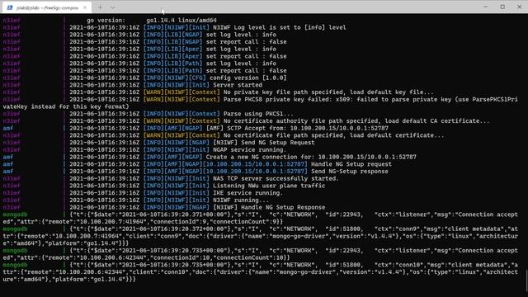528x297 pixels.
Task: Click the 'amf' label on the Send NG-Setup response row
Action: pyautogui.click(x=8, y=172)
